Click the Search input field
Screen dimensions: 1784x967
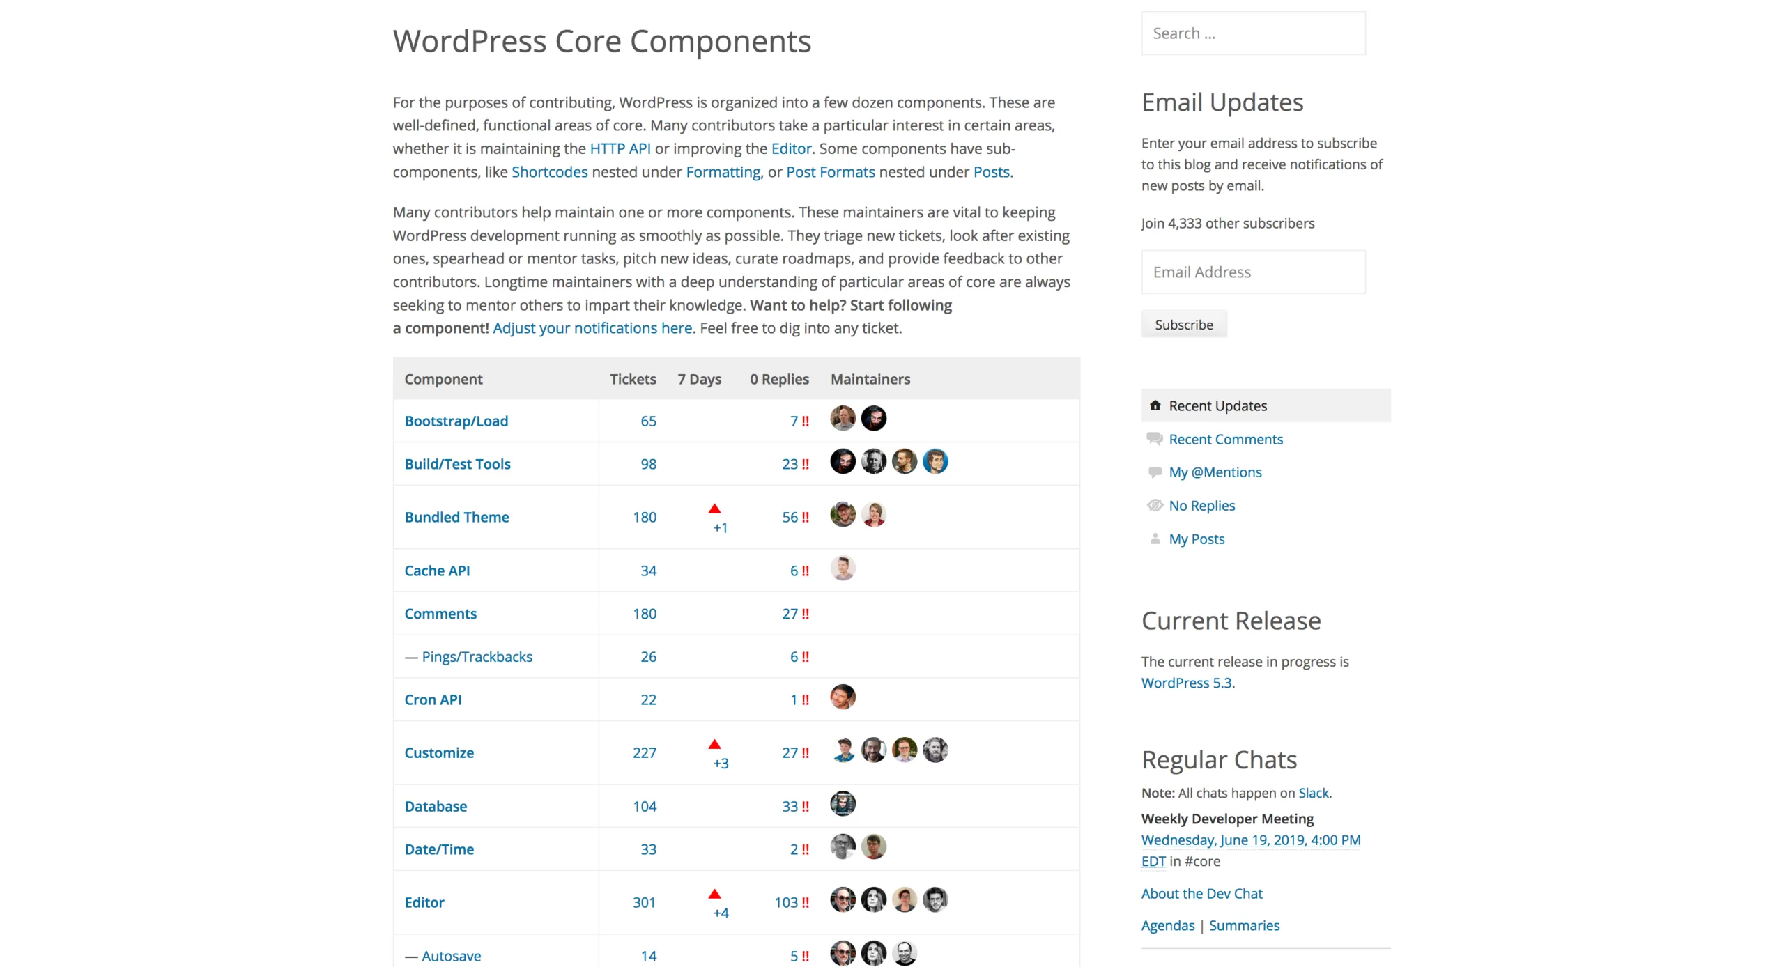tap(1253, 33)
